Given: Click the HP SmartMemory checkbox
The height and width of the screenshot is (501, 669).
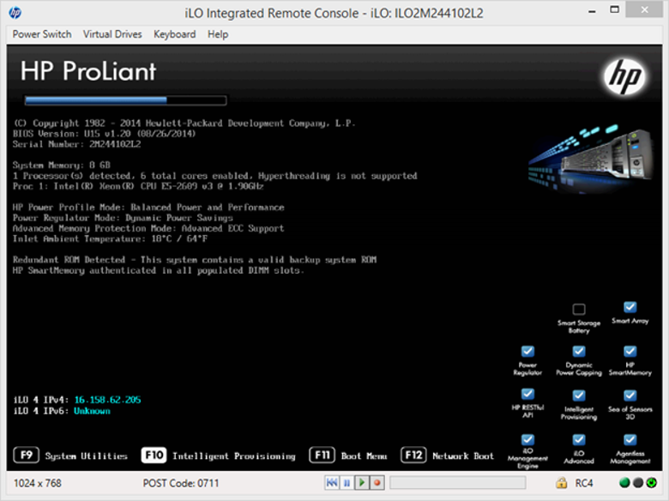Looking at the screenshot, I should 630,351.
